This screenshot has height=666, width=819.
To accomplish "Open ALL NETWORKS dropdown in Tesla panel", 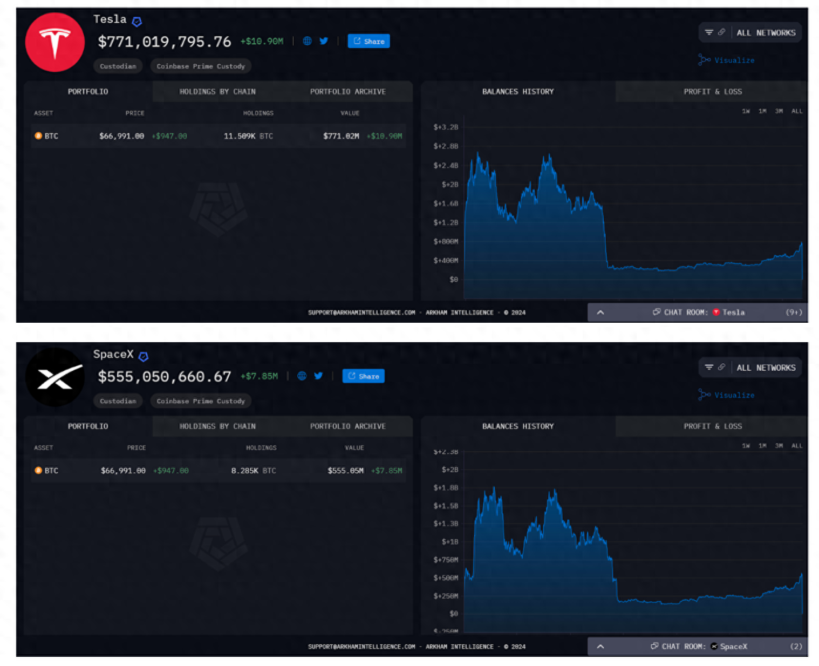I will [x=766, y=33].
